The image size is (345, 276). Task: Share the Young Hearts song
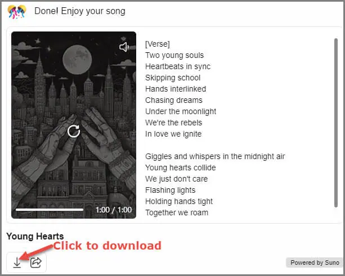pos(36,263)
